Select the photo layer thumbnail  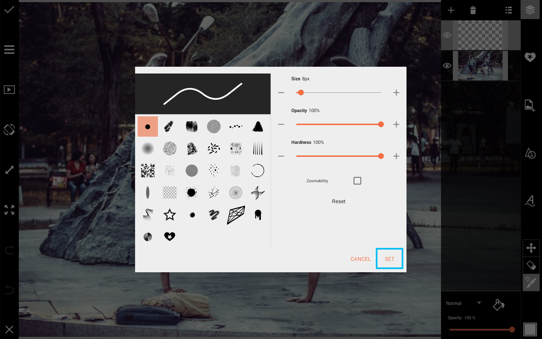pos(481,66)
